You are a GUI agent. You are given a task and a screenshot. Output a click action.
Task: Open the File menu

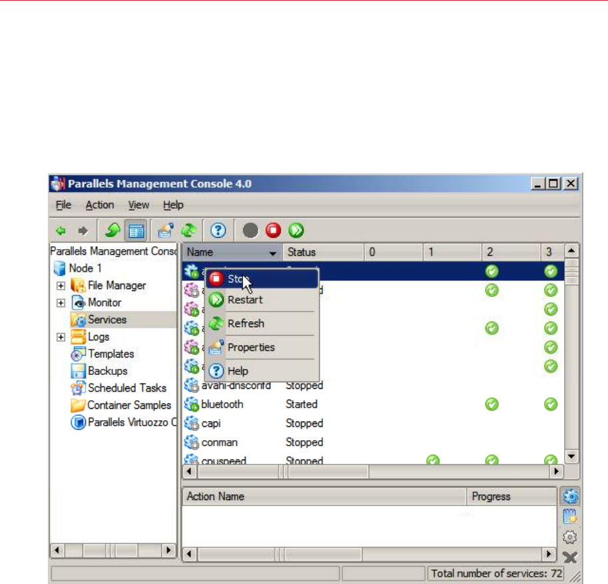(63, 204)
